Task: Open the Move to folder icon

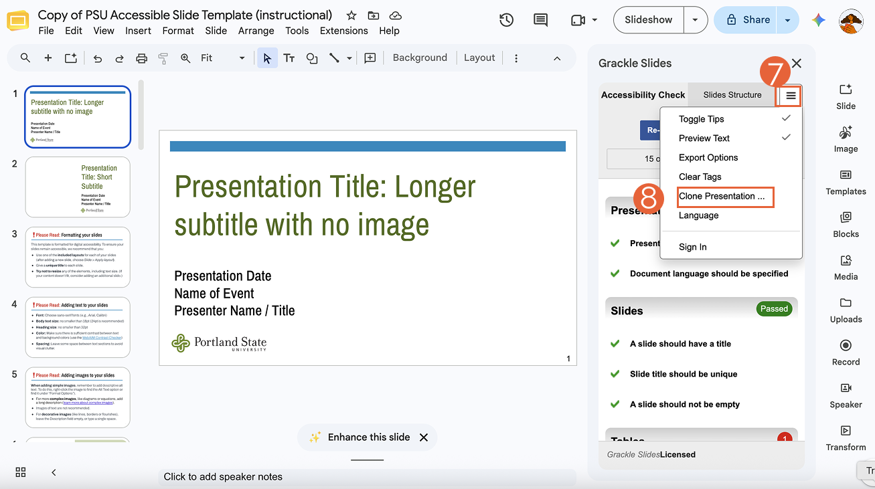Action: [x=373, y=15]
